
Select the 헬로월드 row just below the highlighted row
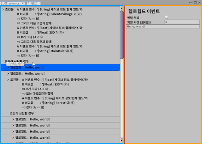tap(60, 74)
